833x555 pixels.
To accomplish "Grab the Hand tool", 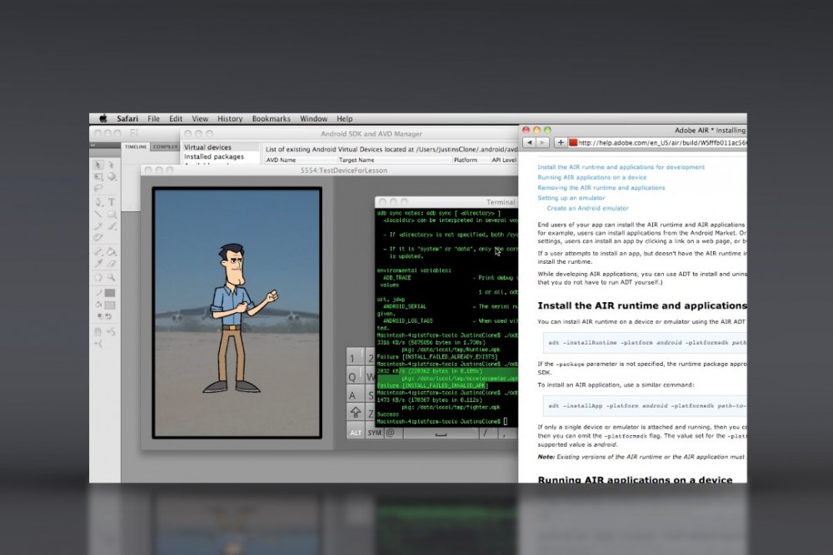I will 97,278.
